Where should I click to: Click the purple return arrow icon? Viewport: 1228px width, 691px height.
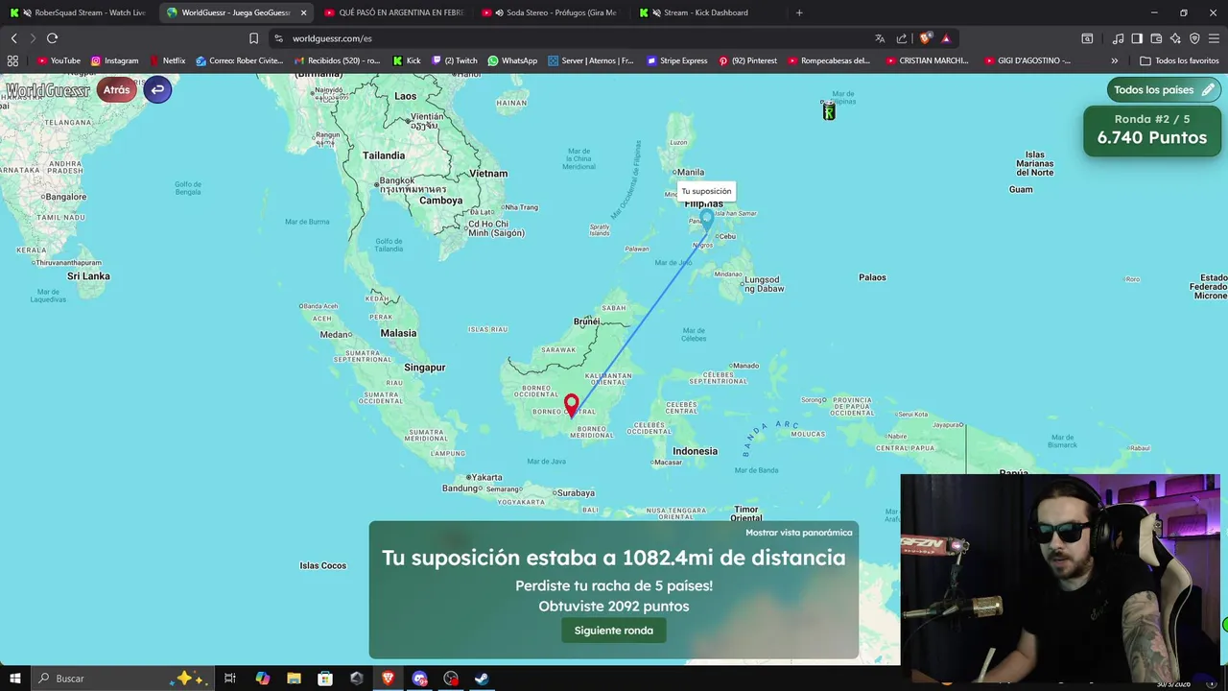tap(157, 90)
